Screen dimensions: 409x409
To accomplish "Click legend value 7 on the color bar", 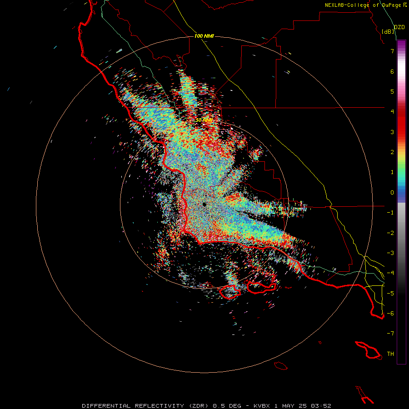I will pos(392,51).
